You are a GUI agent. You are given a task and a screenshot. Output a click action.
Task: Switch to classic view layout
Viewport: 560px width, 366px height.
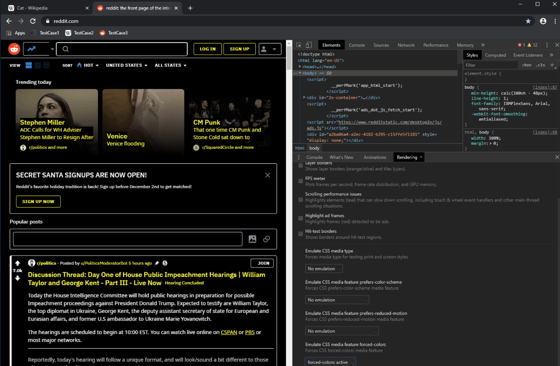tap(38, 65)
